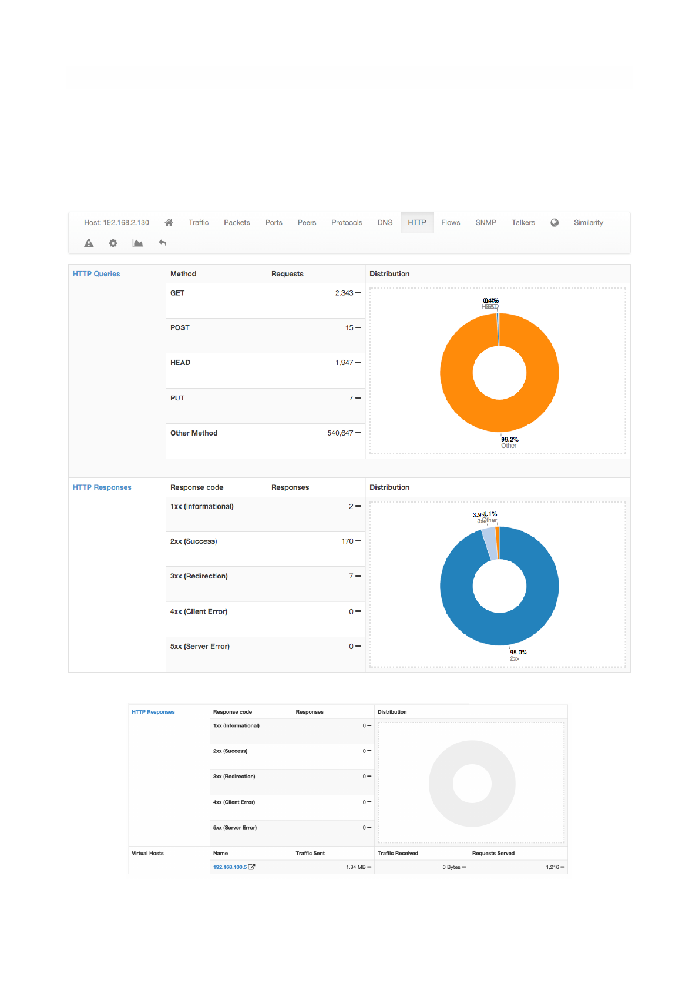Switch to the Traffic tab
Image resolution: width=699 pixels, height=990 pixels.
(199, 223)
